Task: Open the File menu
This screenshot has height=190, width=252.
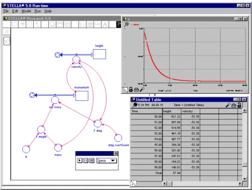Action: pos(6,11)
